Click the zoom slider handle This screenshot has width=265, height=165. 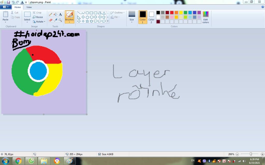[251, 154]
